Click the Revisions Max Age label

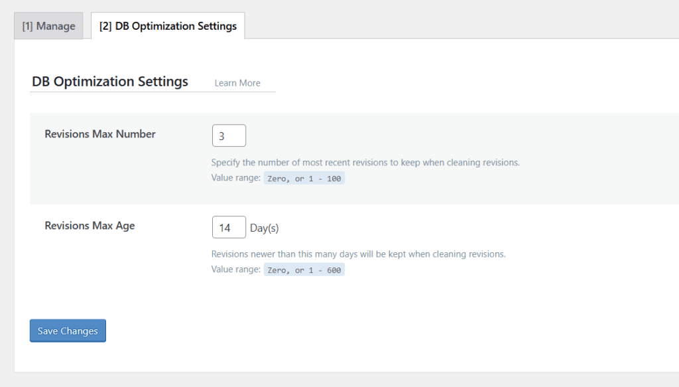pos(90,226)
